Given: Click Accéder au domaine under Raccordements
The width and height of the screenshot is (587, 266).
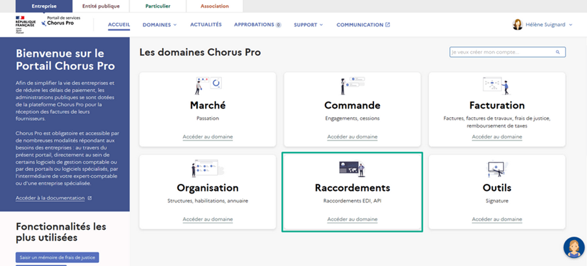Looking at the screenshot, I should [x=352, y=219].
